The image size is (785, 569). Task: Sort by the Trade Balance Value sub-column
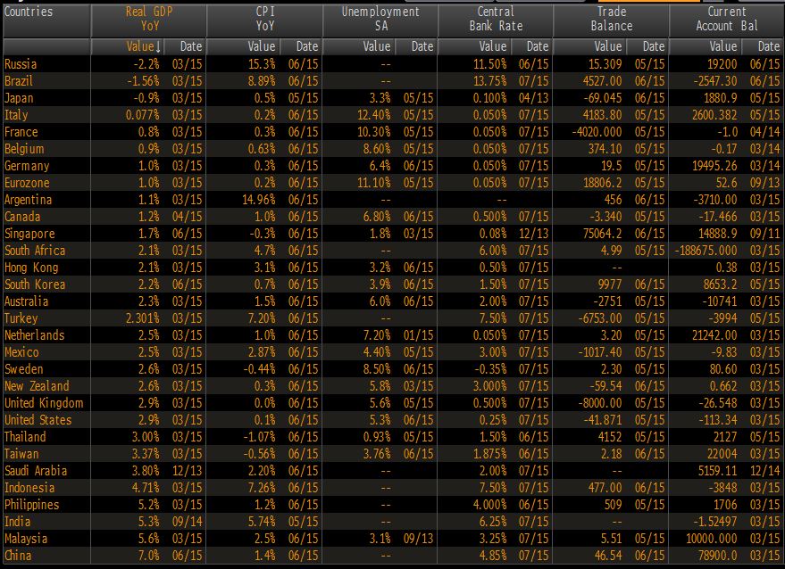pyautogui.click(x=607, y=46)
